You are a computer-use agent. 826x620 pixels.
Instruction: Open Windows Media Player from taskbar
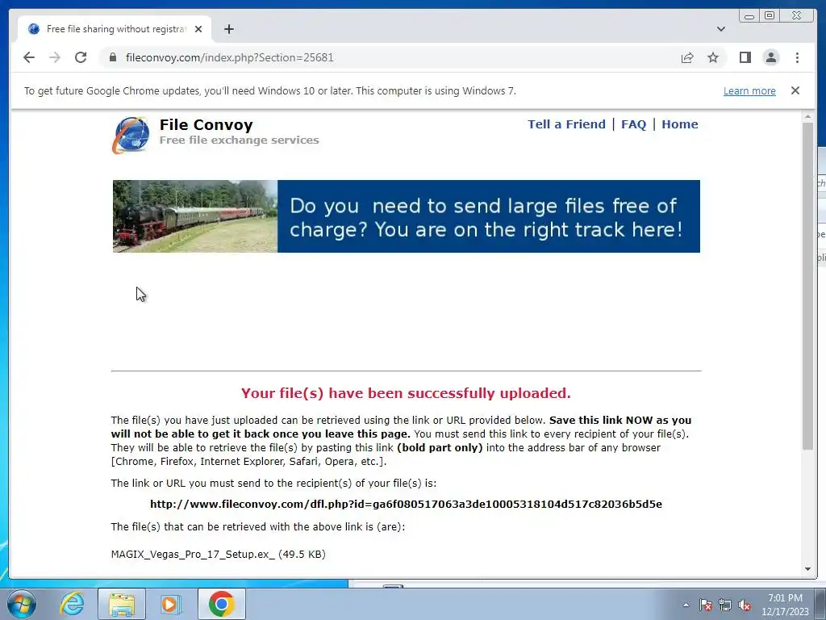click(170, 604)
